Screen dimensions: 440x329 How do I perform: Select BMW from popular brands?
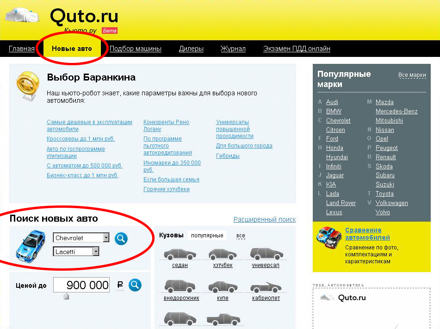pos(334,111)
